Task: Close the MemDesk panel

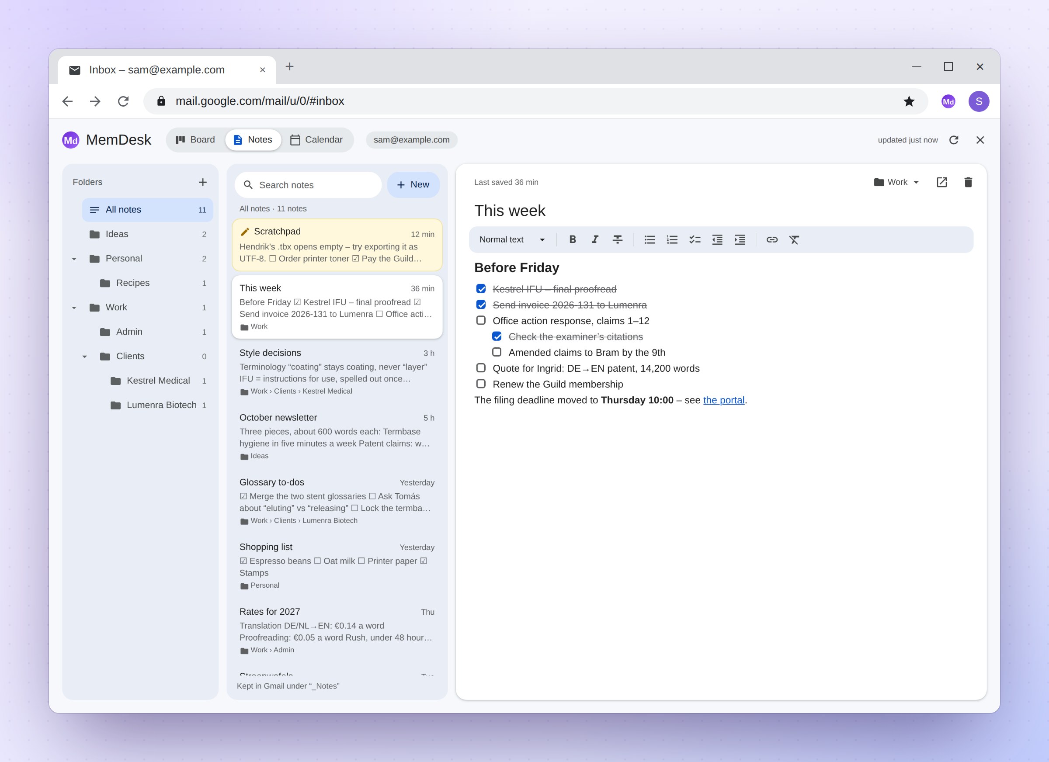Action: (980, 140)
